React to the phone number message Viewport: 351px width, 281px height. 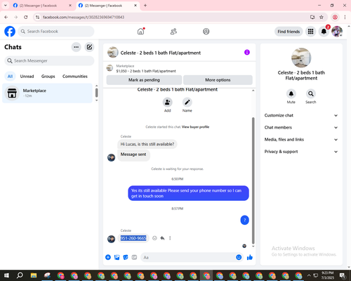pyautogui.click(x=154, y=238)
